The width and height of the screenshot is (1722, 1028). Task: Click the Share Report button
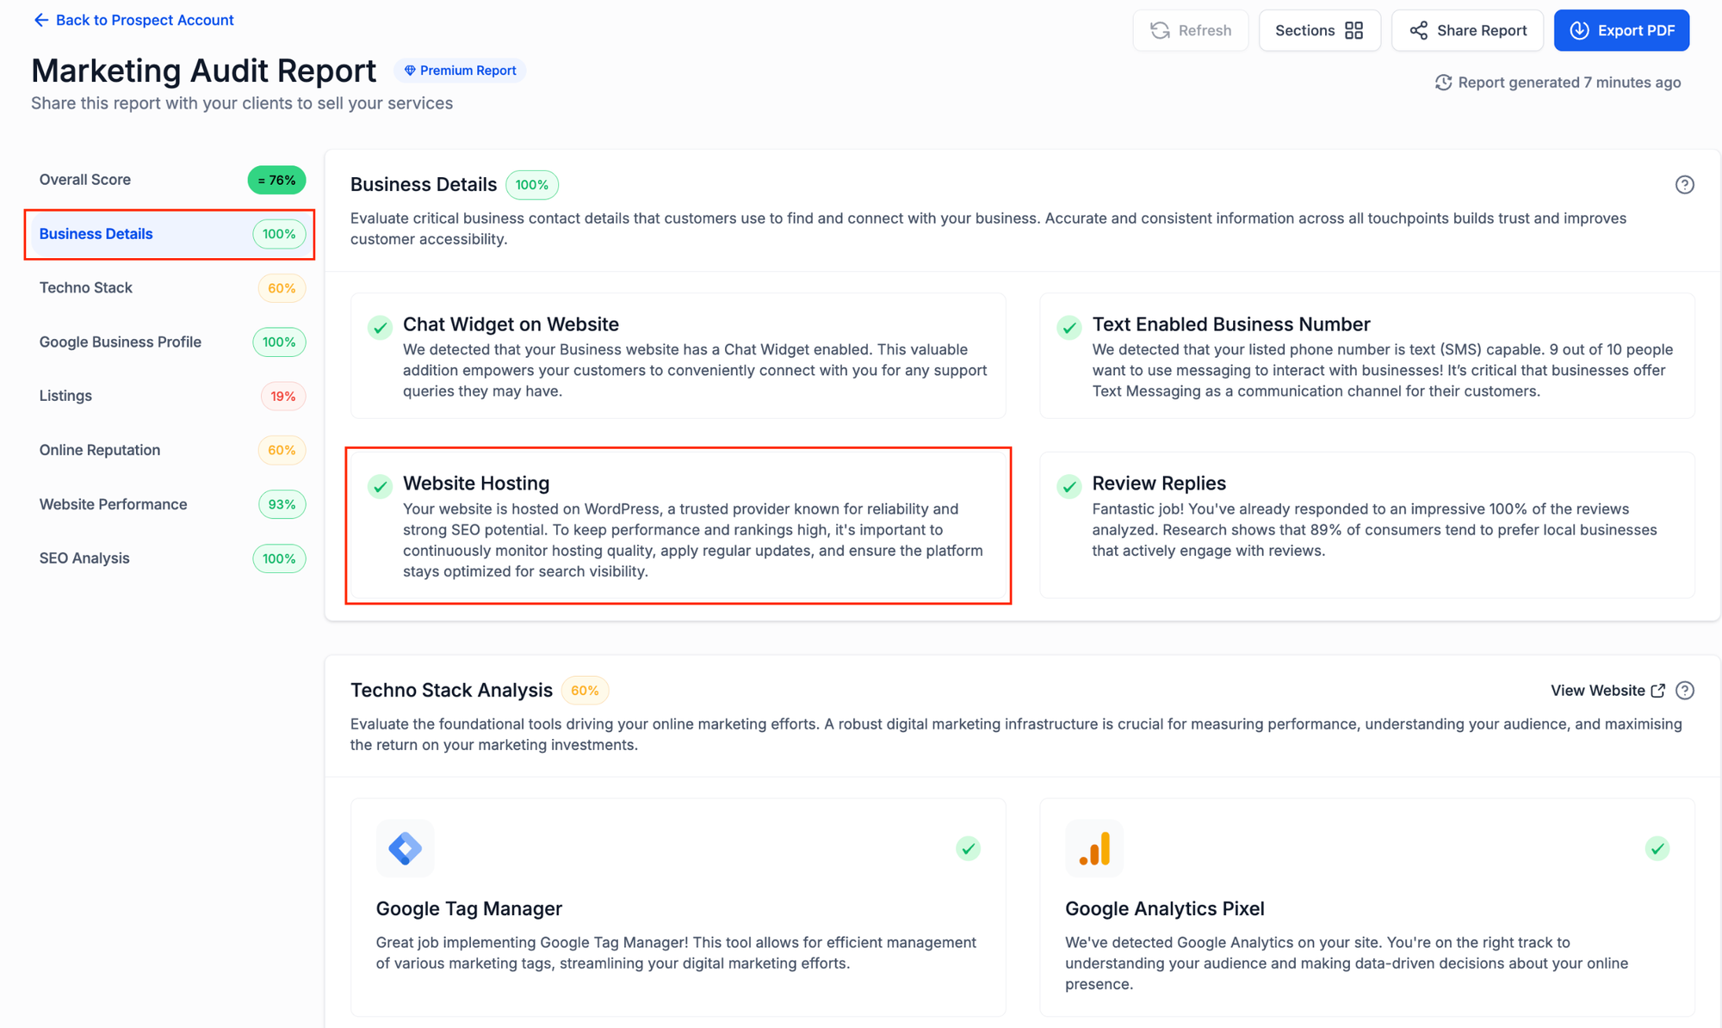1467,31
